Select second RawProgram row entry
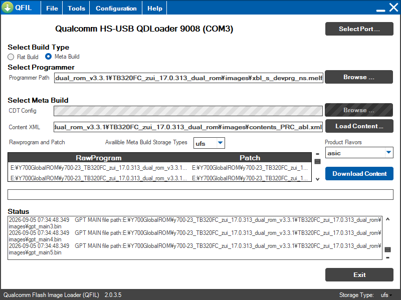 pyautogui.click(x=99, y=178)
